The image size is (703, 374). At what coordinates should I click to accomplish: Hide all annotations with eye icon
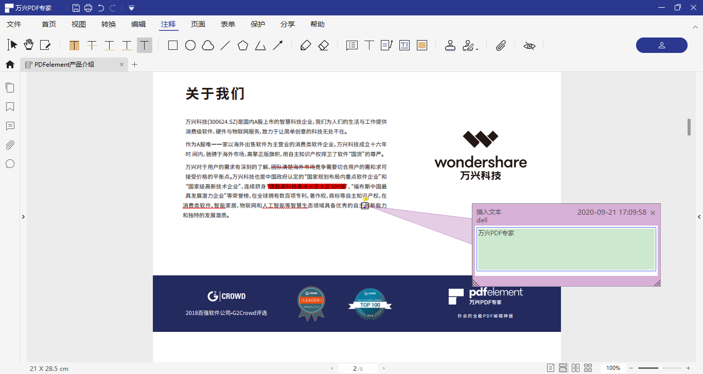530,45
